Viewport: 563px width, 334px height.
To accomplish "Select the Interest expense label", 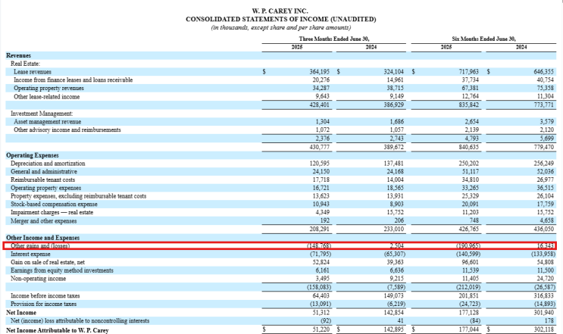I will click(30, 254).
